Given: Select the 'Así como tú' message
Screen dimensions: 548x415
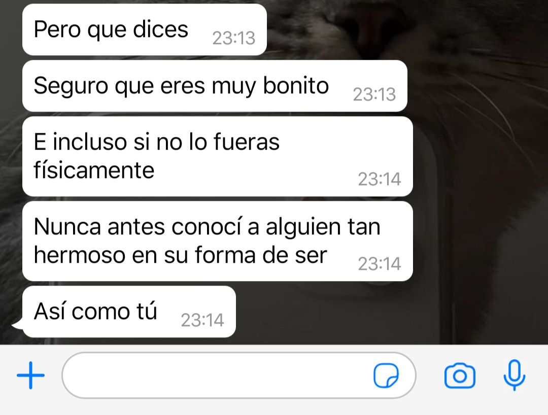Looking at the screenshot, I should coord(129,312).
